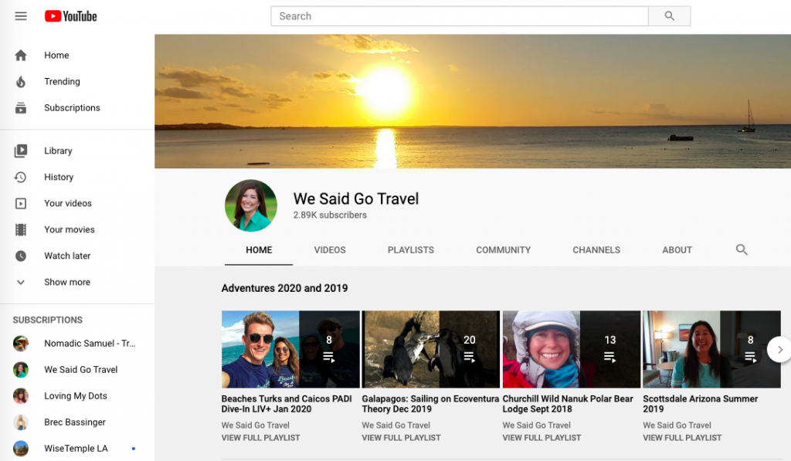The image size is (791, 461).
Task: Open History label in sidebar
Action: point(59,177)
